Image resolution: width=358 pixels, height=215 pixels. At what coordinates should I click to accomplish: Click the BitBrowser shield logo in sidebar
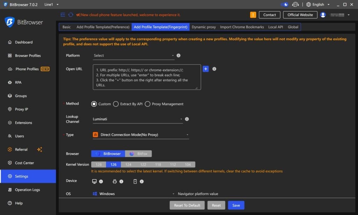tap(9, 22)
